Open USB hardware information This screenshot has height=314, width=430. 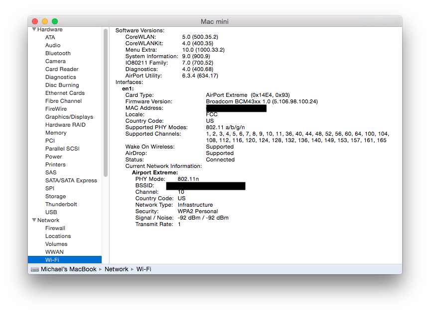[x=51, y=212]
